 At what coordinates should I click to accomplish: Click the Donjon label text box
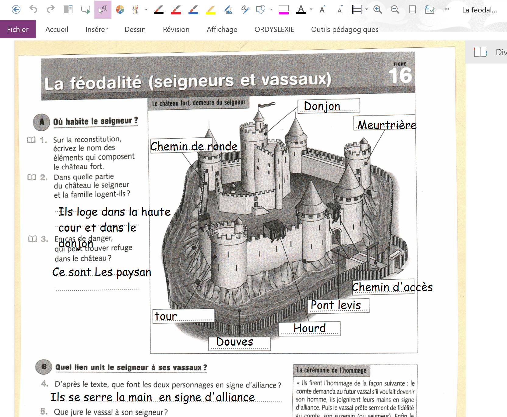pos(328,106)
